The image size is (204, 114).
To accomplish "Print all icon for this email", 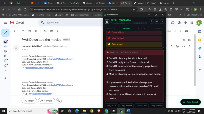I will 184,40.
